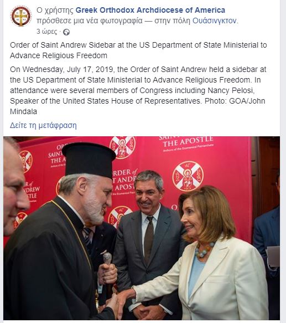Screen dimensions: 286x323
Task: Click "Δείτε τη μετάφραση" to translate post
Action: 43,125
